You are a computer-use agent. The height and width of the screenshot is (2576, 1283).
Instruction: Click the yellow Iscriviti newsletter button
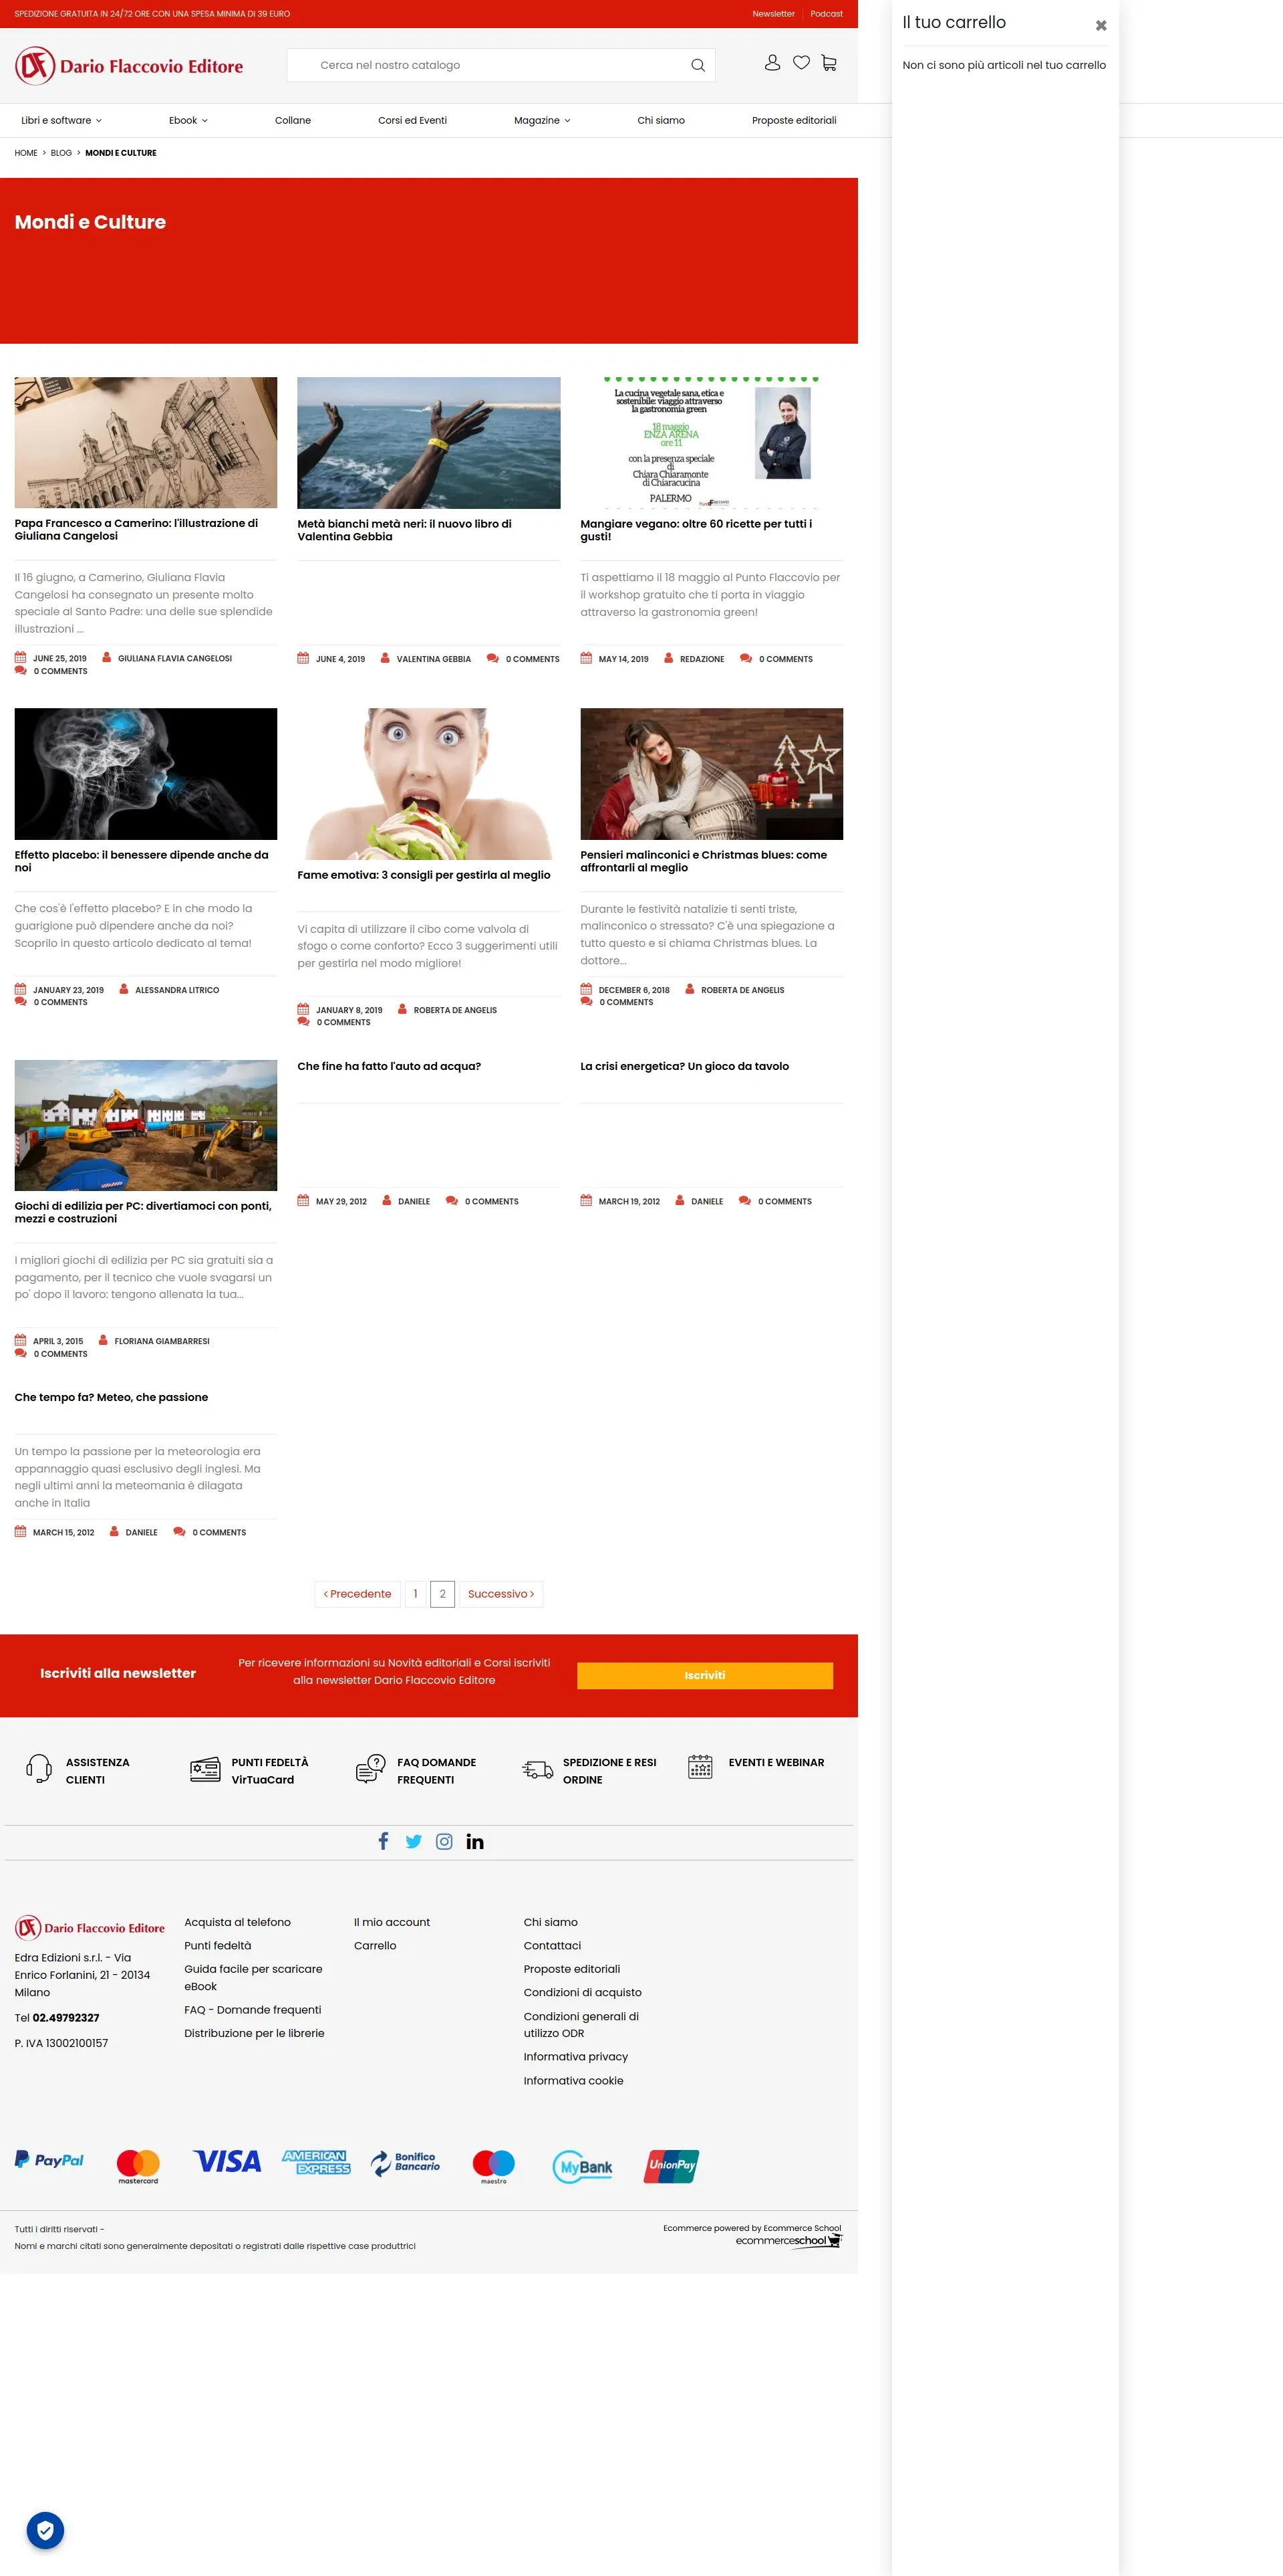pyautogui.click(x=704, y=1675)
